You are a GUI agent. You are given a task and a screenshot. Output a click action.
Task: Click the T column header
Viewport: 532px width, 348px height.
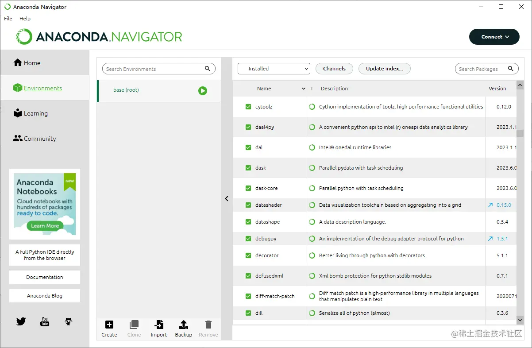(312, 89)
